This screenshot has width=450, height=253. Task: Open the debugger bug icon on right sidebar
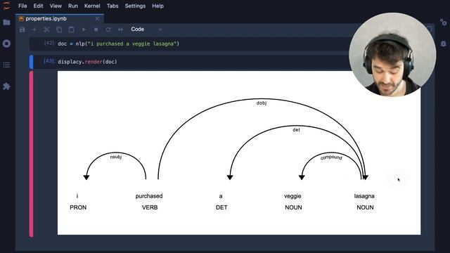click(444, 44)
